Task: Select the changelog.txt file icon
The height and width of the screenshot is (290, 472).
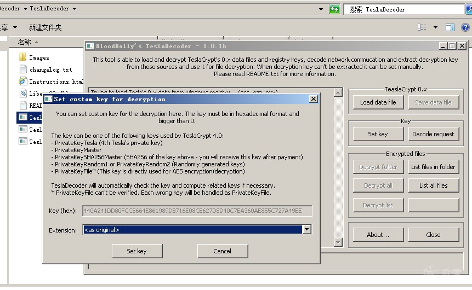Action: pos(23,69)
